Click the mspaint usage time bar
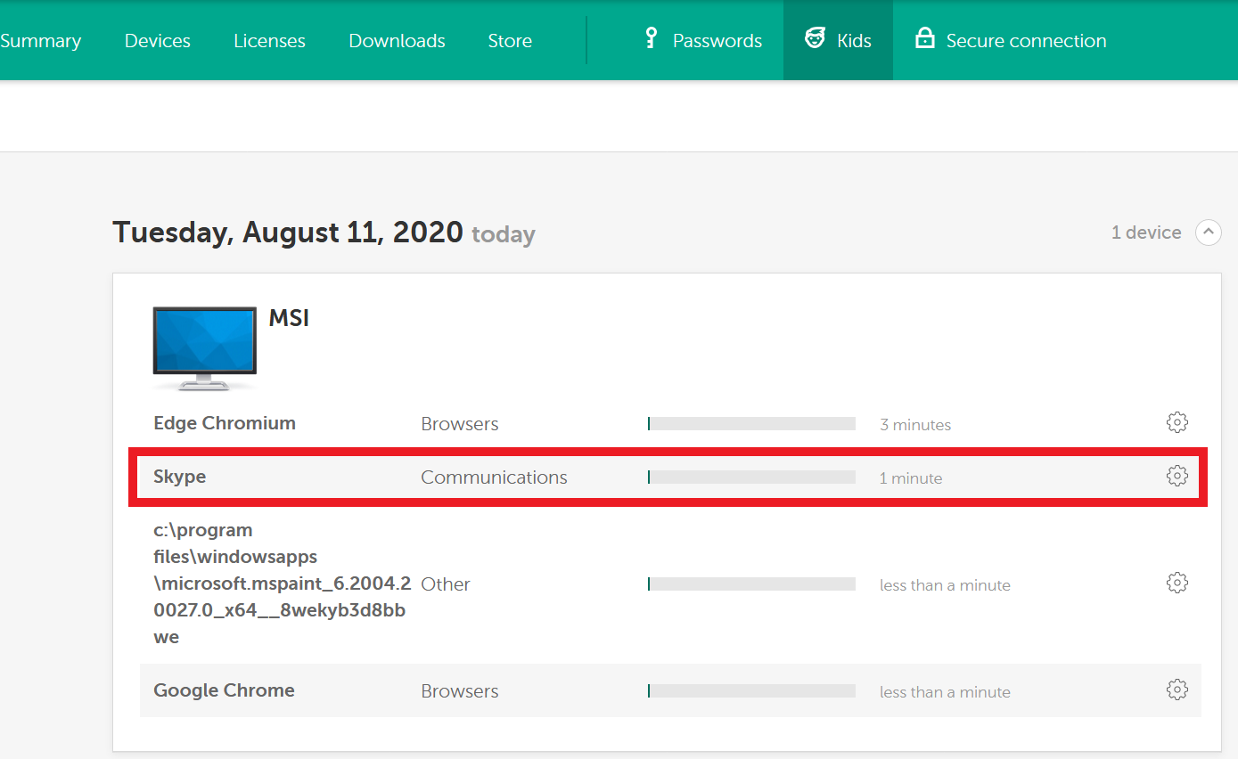 pos(751,584)
